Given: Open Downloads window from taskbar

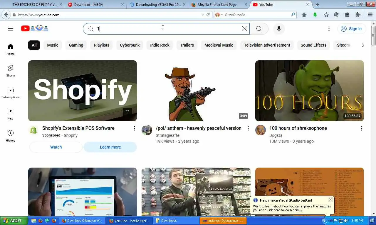Looking at the screenshot, I should [176, 221].
